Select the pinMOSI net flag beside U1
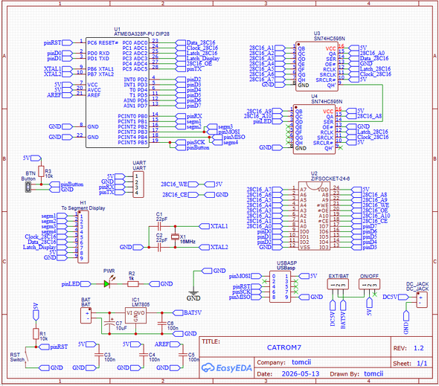The image size is (439, 386). click(x=223, y=132)
